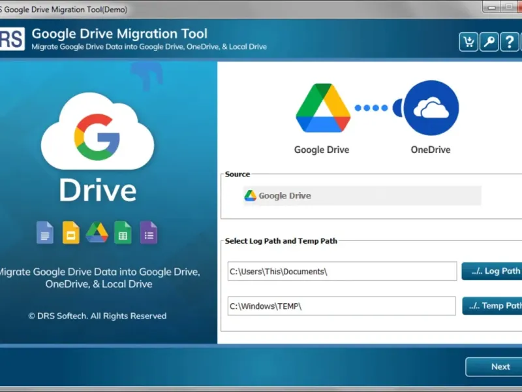Image resolution: width=522 pixels, height=392 pixels.
Task: Click the Google cloud G logo
Action: click(x=97, y=132)
